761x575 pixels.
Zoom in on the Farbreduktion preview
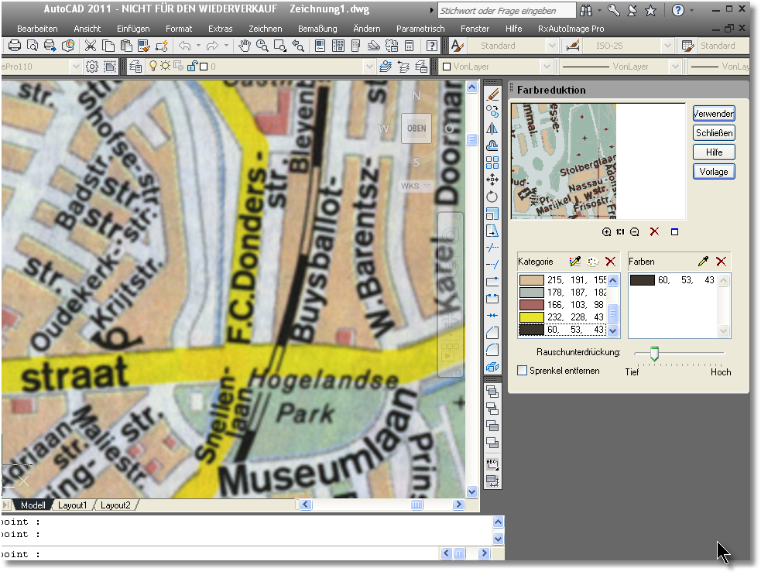[x=606, y=231]
